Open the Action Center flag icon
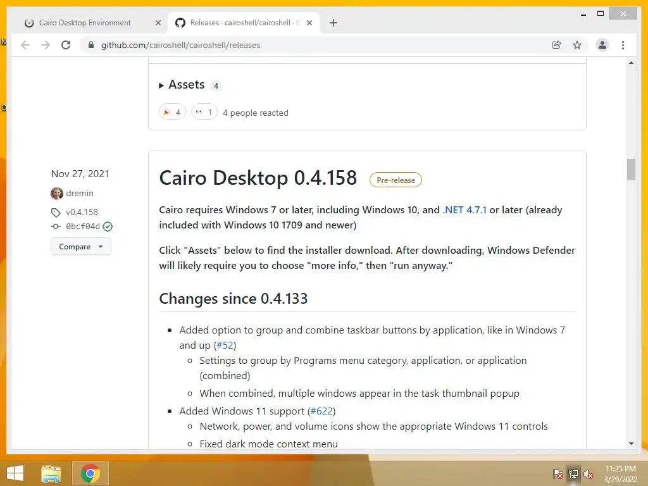This screenshot has height=486, width=648. (x=558, y=474)
